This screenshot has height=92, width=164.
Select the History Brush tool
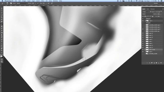(2, 28)
